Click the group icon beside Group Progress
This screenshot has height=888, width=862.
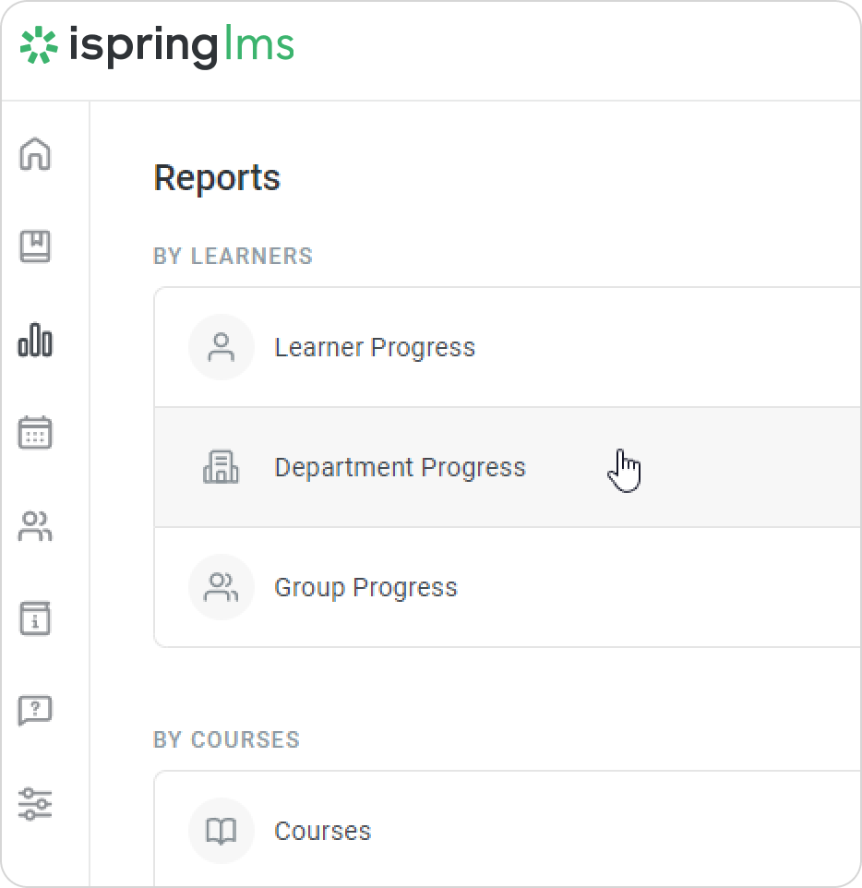(221, 587)
